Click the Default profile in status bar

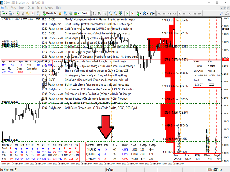[x=110, y=169]
